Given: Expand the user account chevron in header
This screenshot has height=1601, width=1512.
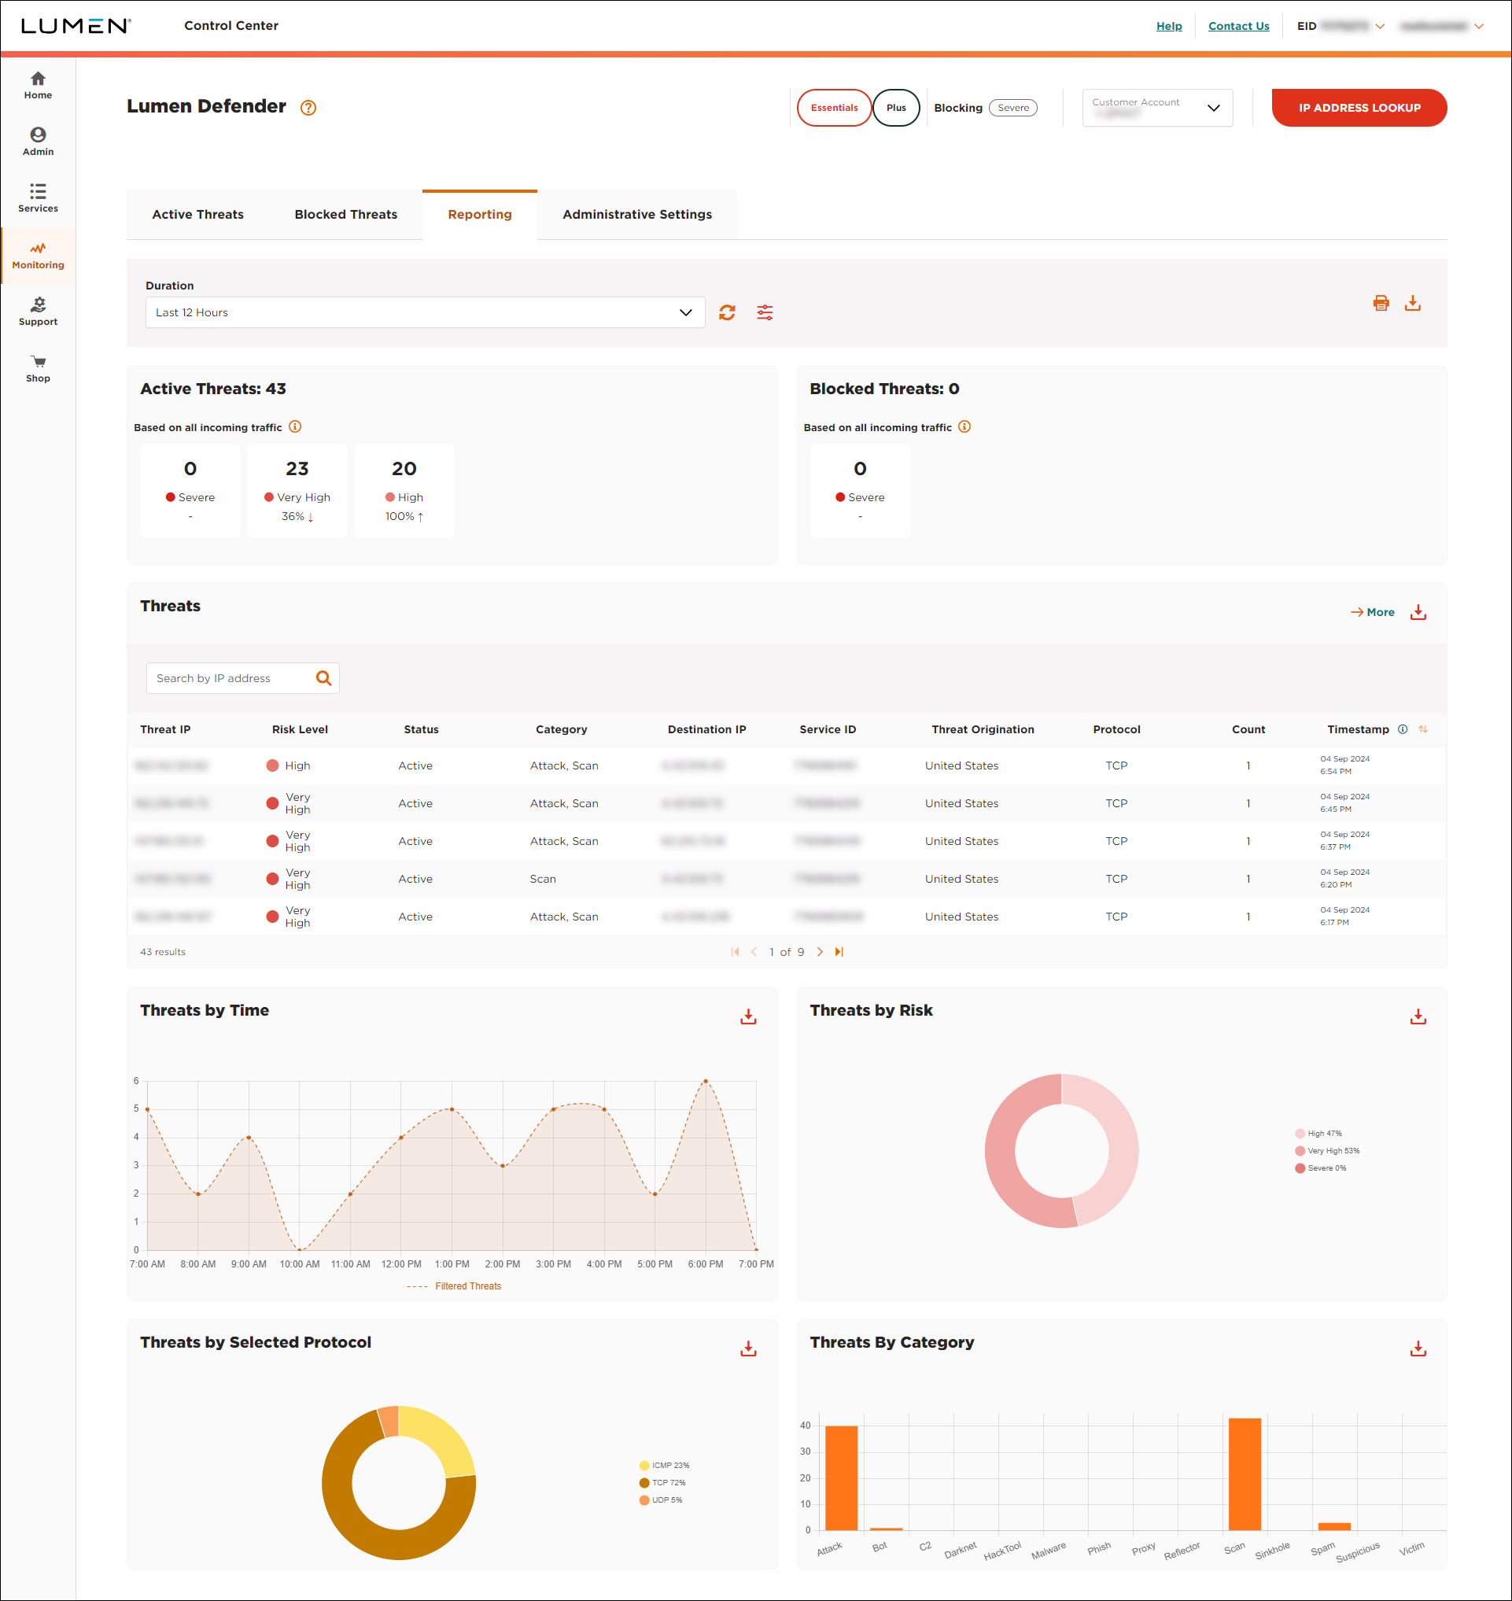Looking at the screenshot, I should tap(1479, 27).
